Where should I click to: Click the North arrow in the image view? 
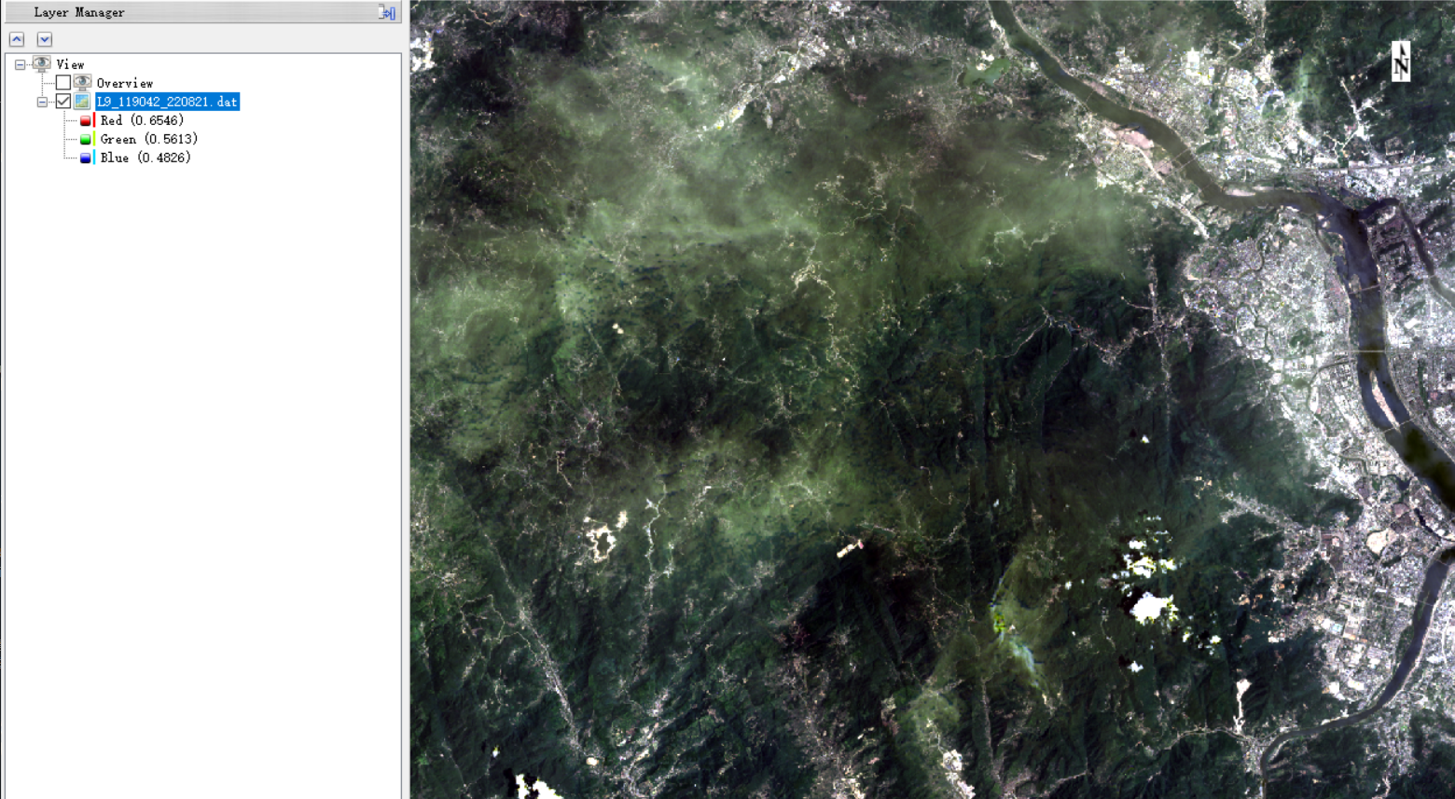tap(1401, 62)
